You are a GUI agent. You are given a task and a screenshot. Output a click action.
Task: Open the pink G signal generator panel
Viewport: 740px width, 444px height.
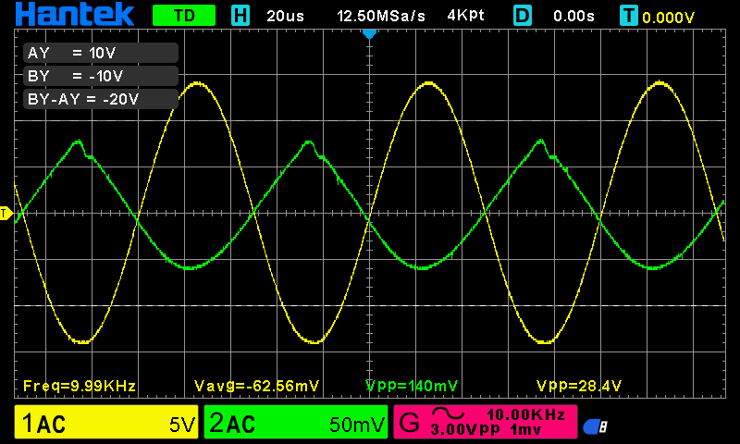485,422
